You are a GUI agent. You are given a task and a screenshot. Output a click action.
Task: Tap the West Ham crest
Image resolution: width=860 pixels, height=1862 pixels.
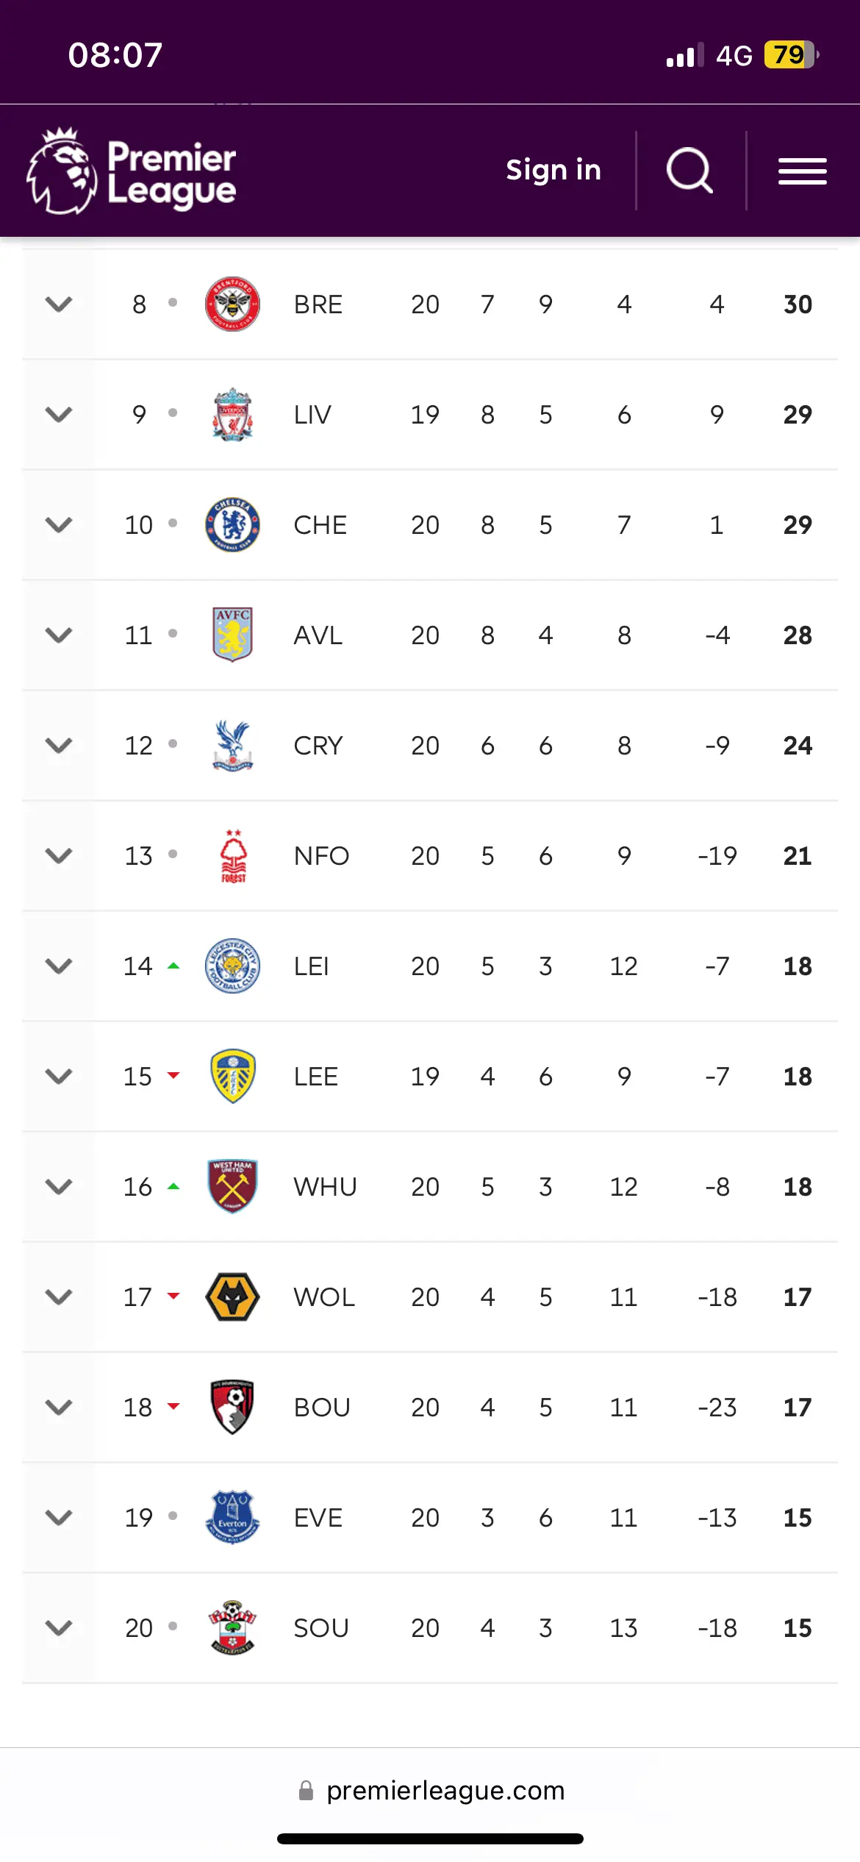pos(232,1187)
